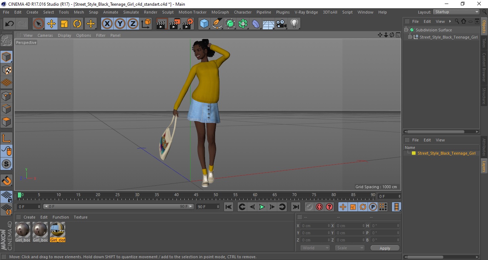Open material manager Create menu

click(x=29, y=217)
